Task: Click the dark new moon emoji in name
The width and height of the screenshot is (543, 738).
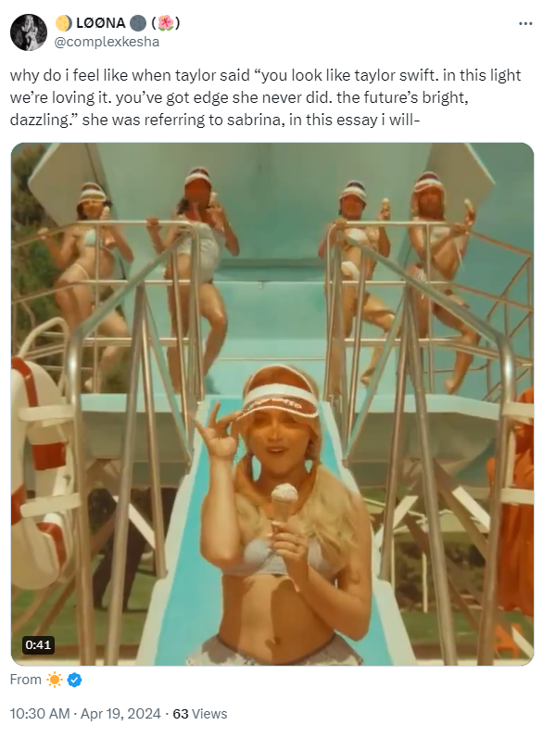Action: tap(137, 22)
